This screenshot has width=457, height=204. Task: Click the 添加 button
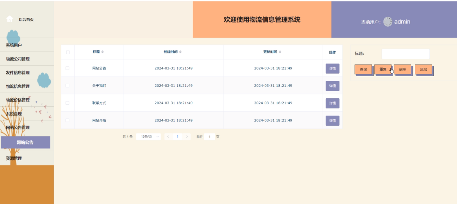(424, 70)
